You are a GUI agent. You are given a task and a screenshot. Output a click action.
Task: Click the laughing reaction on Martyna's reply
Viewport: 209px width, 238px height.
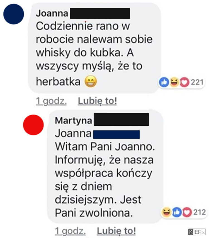pos(166,212)
